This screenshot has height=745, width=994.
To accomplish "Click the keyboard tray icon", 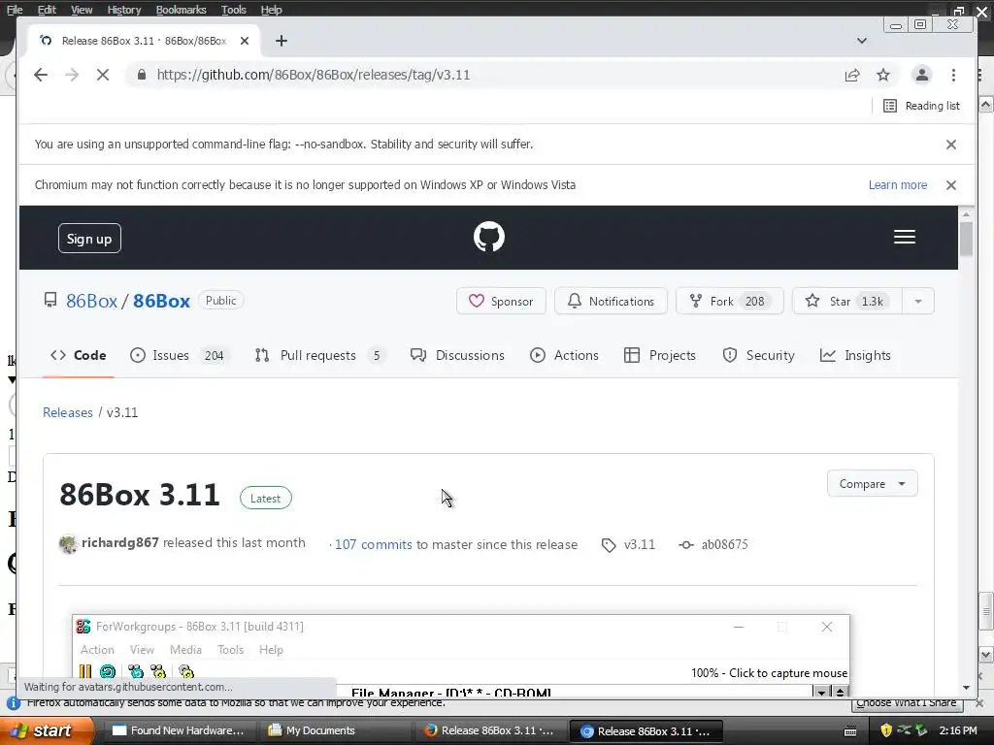I will (850, 731).
